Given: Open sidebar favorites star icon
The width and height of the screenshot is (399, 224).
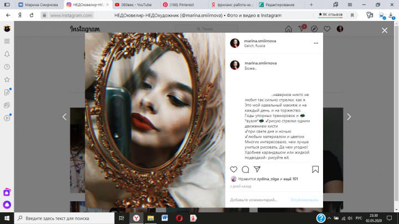Looking at the screenshot, I should 7,80.
